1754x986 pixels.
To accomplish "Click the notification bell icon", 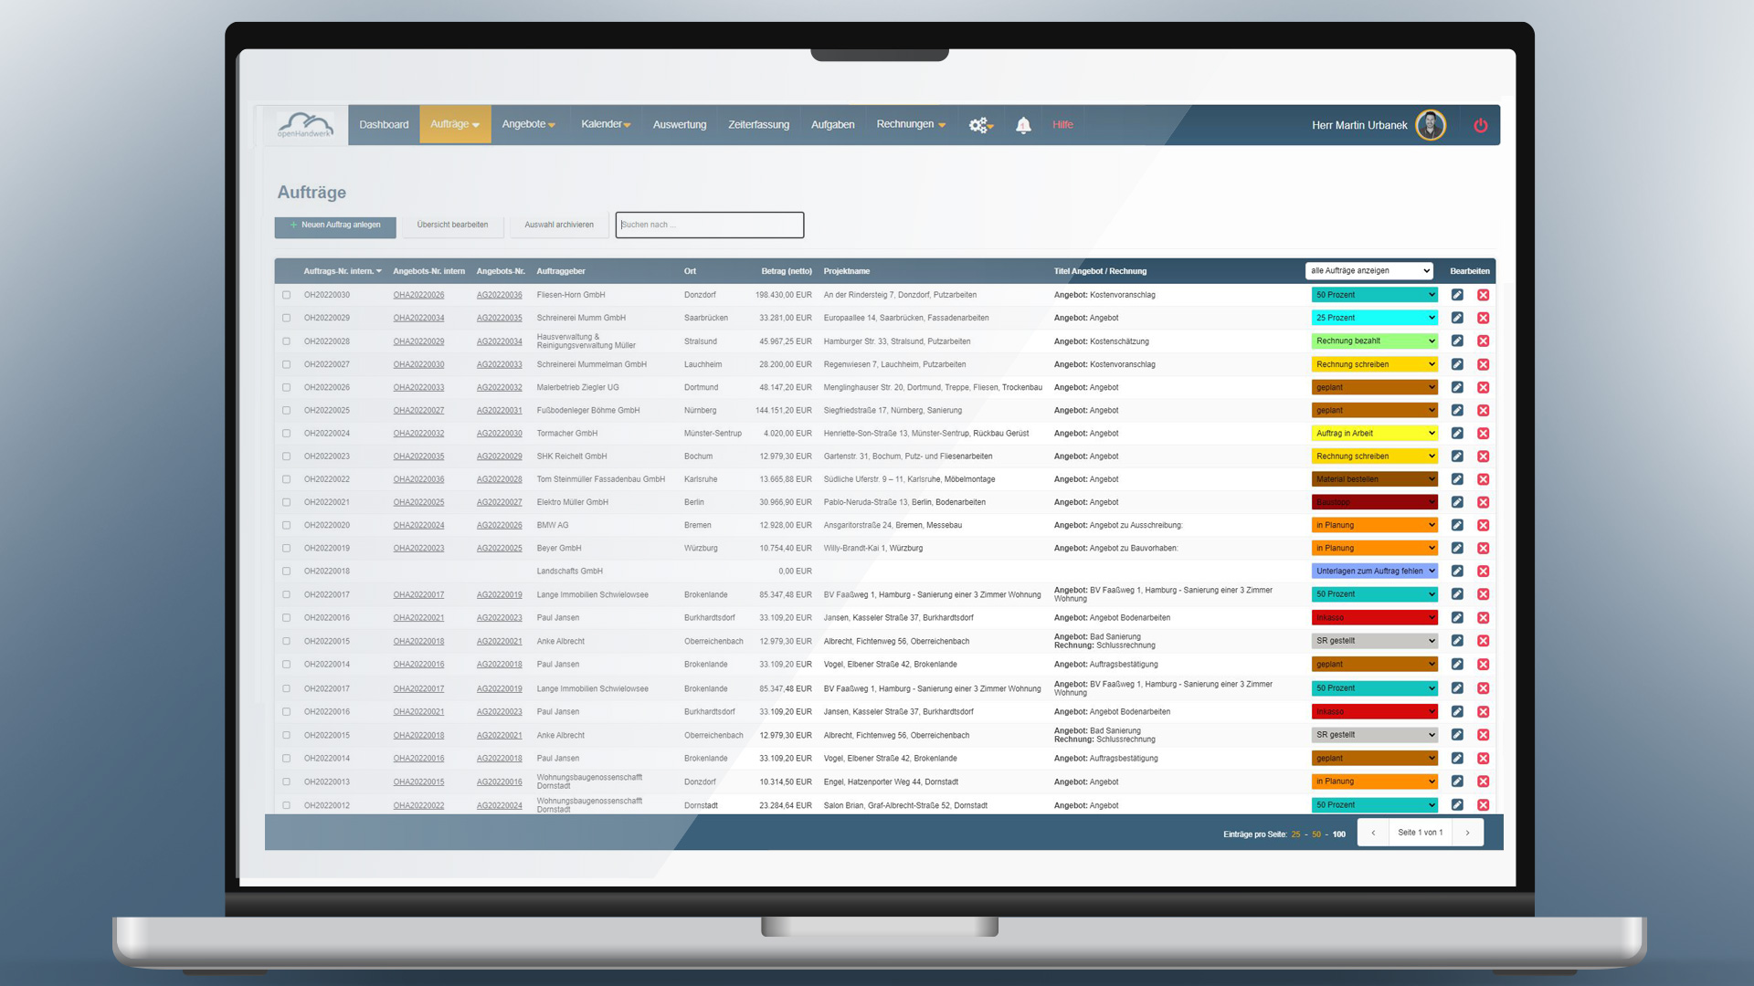I will point(1023,125).
